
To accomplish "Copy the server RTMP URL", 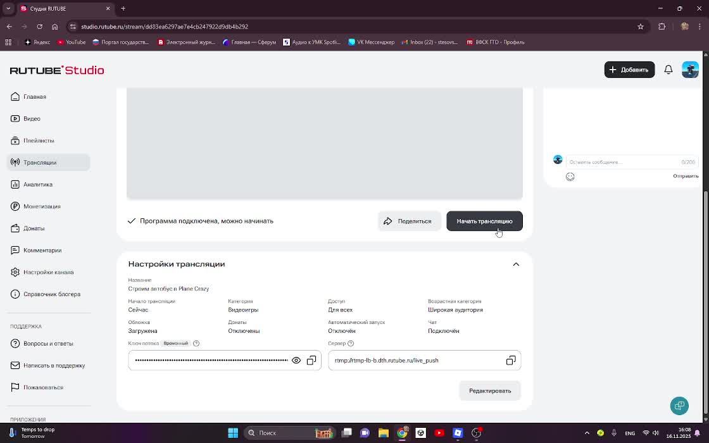I will point(511,360).
